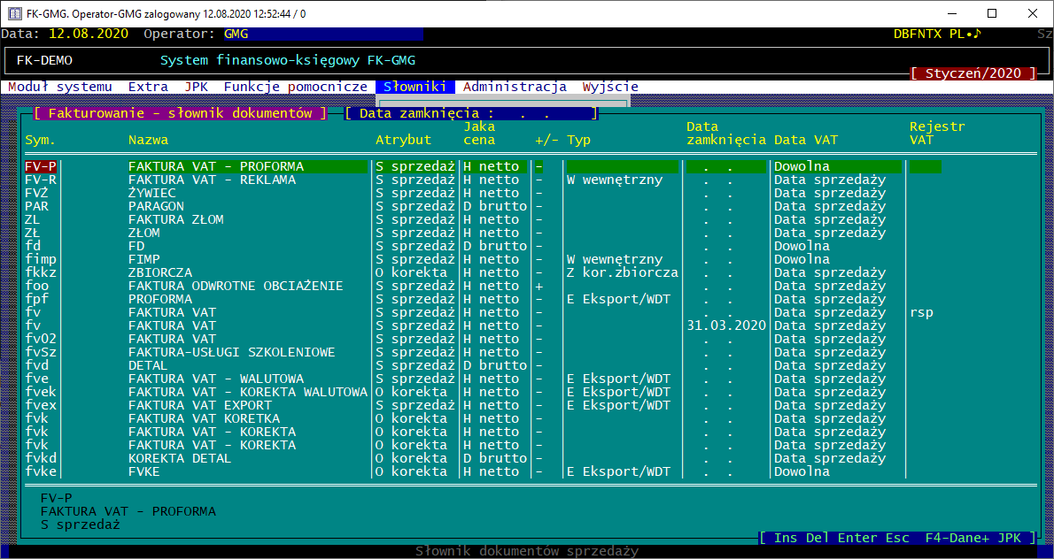Click the Ins key hint
This screenshot has width=1054, height=559.
point(786,538)
